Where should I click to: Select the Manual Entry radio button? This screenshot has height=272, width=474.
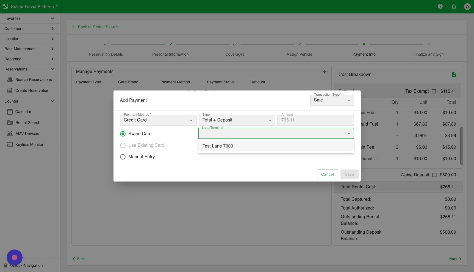pos(123,157)
